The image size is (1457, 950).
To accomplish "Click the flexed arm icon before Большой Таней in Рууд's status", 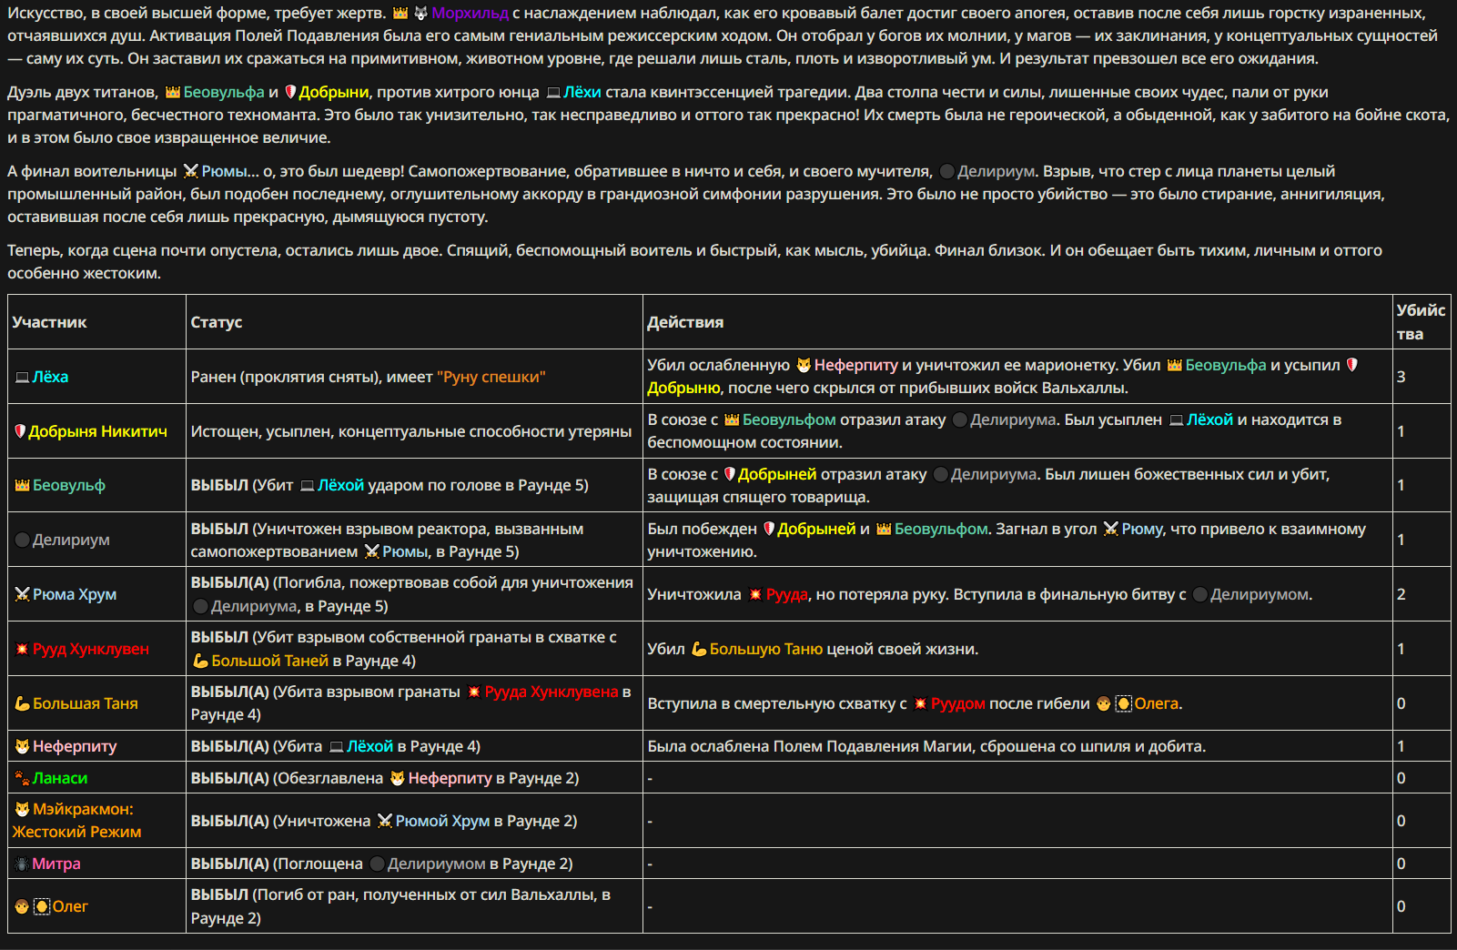I will point(200,661).
